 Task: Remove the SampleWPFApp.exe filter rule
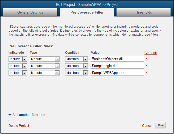(146, 73)
